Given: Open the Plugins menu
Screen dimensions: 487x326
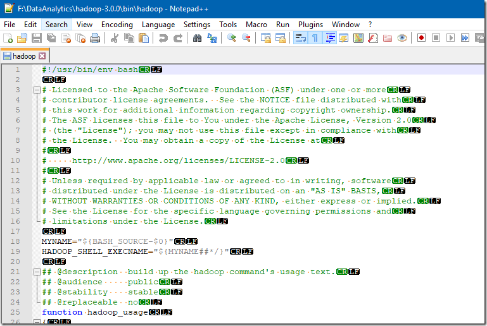Looking at the screenshot, I should click(310, 25).
